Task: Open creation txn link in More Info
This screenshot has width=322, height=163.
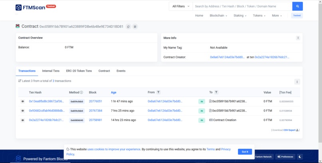Action: click(x=272, y=57)
